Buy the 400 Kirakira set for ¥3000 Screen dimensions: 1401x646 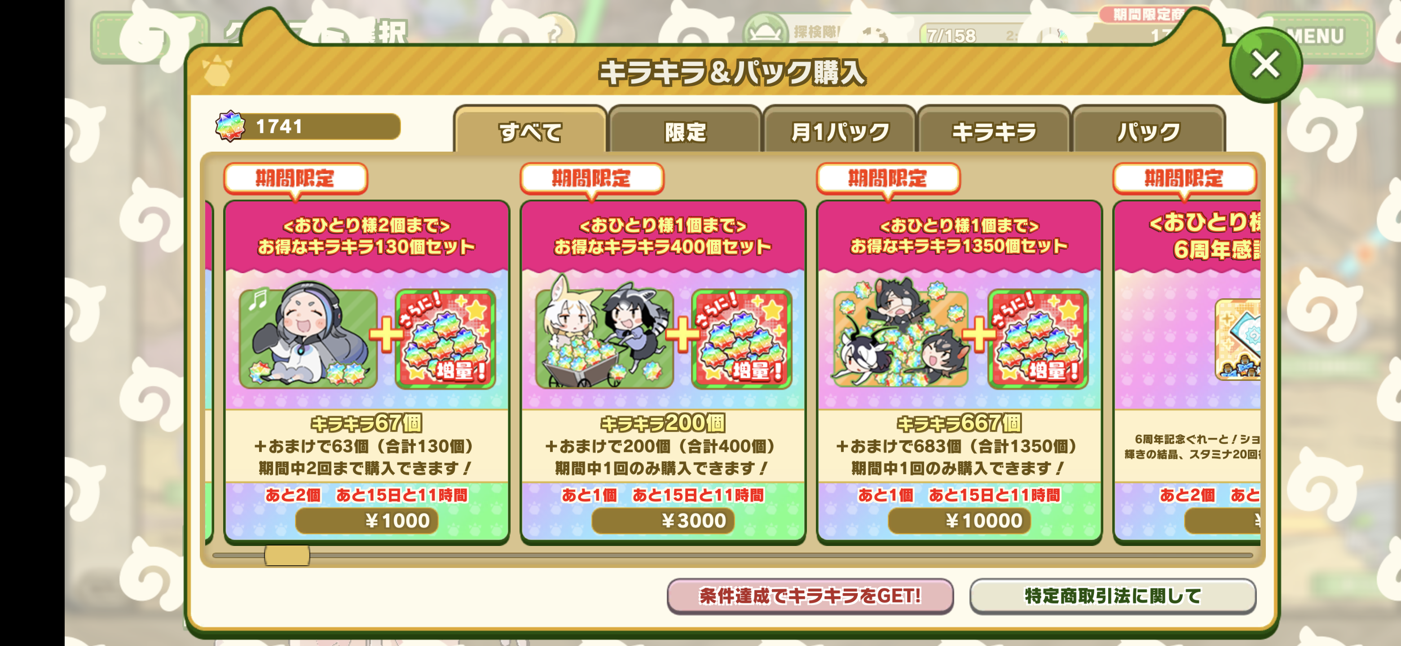click(663, 520)
